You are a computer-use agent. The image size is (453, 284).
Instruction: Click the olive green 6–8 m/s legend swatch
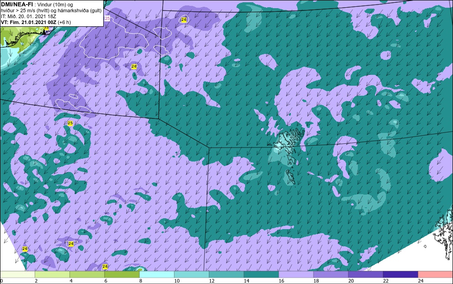click(122, 274)
